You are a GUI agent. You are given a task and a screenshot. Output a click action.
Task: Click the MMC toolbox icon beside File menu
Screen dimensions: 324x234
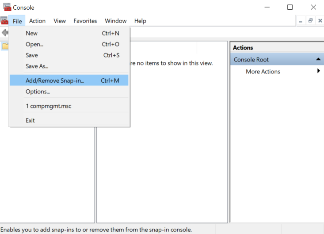click(x=4, y=20)
